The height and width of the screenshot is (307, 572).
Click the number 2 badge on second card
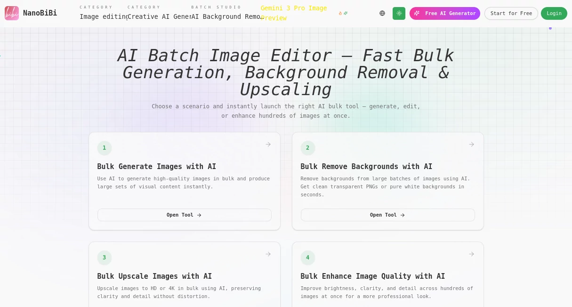[x=308, y=148]
